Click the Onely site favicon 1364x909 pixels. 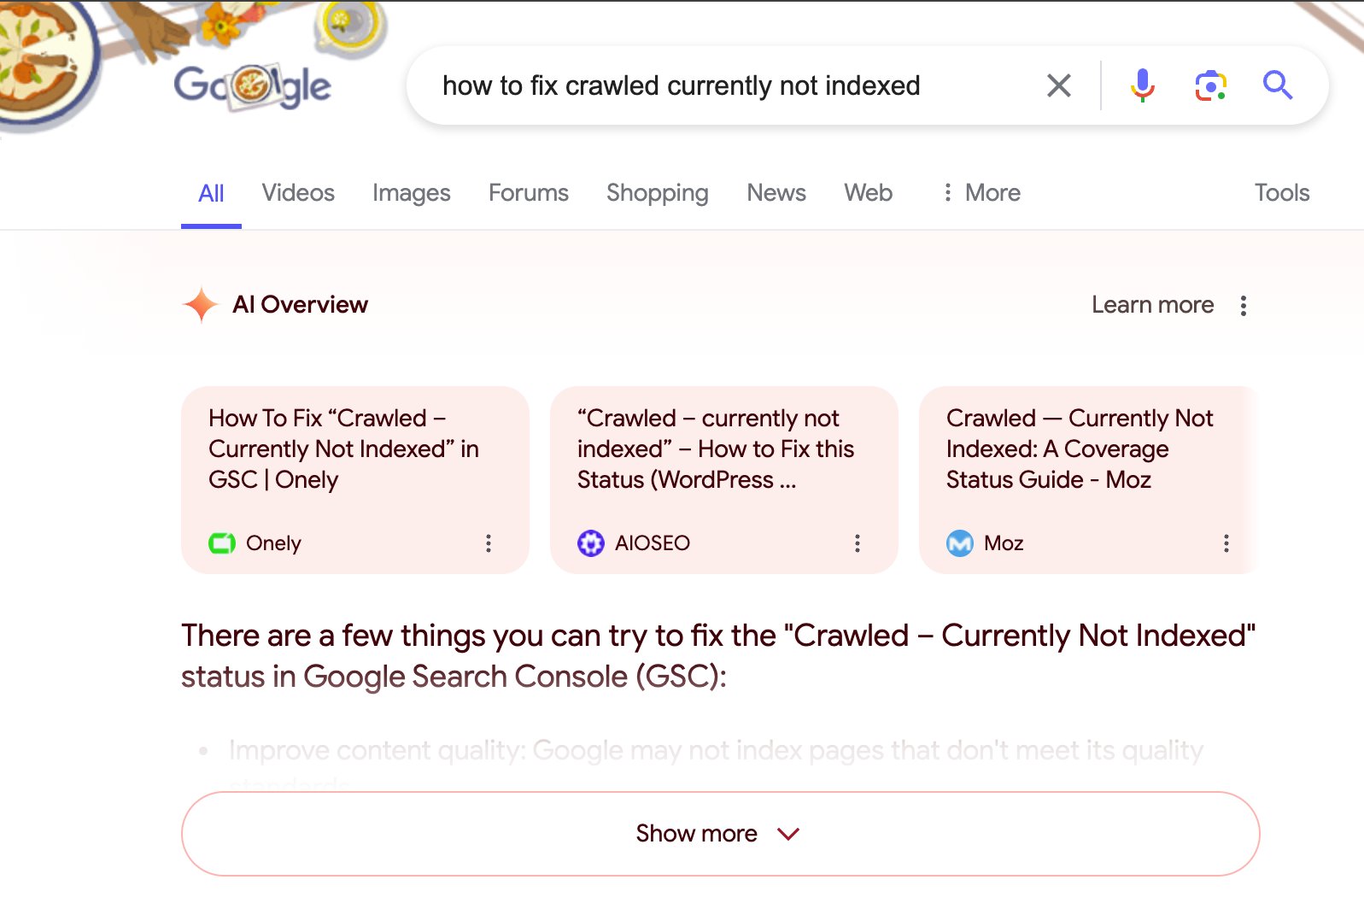(221, 542)
